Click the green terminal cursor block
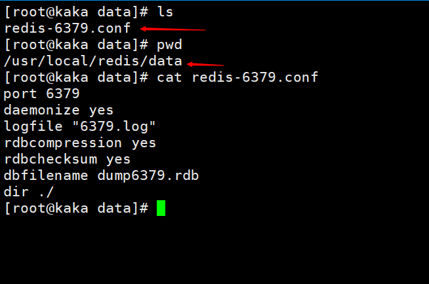Viewport: 429px width, 284px height. point(161,208)
